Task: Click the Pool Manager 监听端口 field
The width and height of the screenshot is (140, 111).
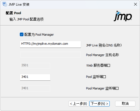Action: 35,89
